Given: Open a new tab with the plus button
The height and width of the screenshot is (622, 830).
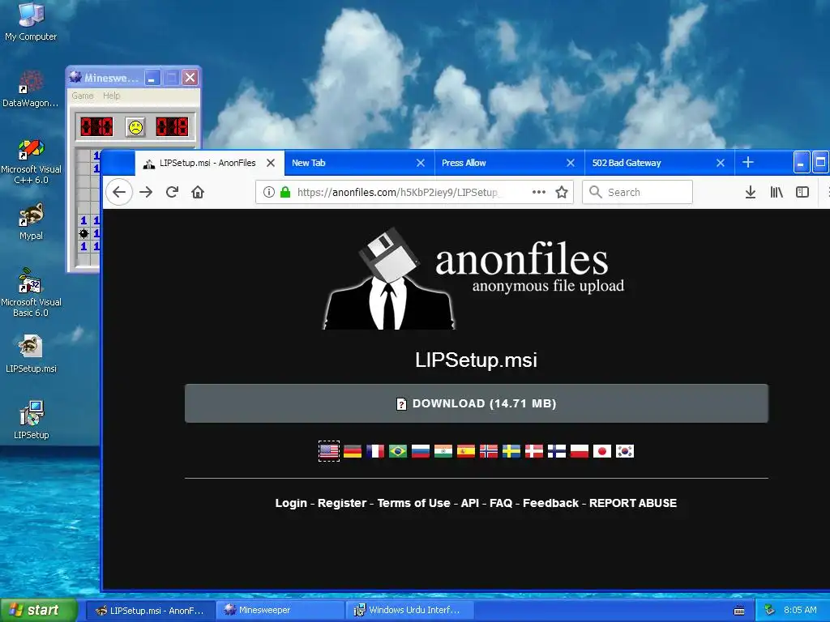Looking at the screenshot, I should coord(748,162).
